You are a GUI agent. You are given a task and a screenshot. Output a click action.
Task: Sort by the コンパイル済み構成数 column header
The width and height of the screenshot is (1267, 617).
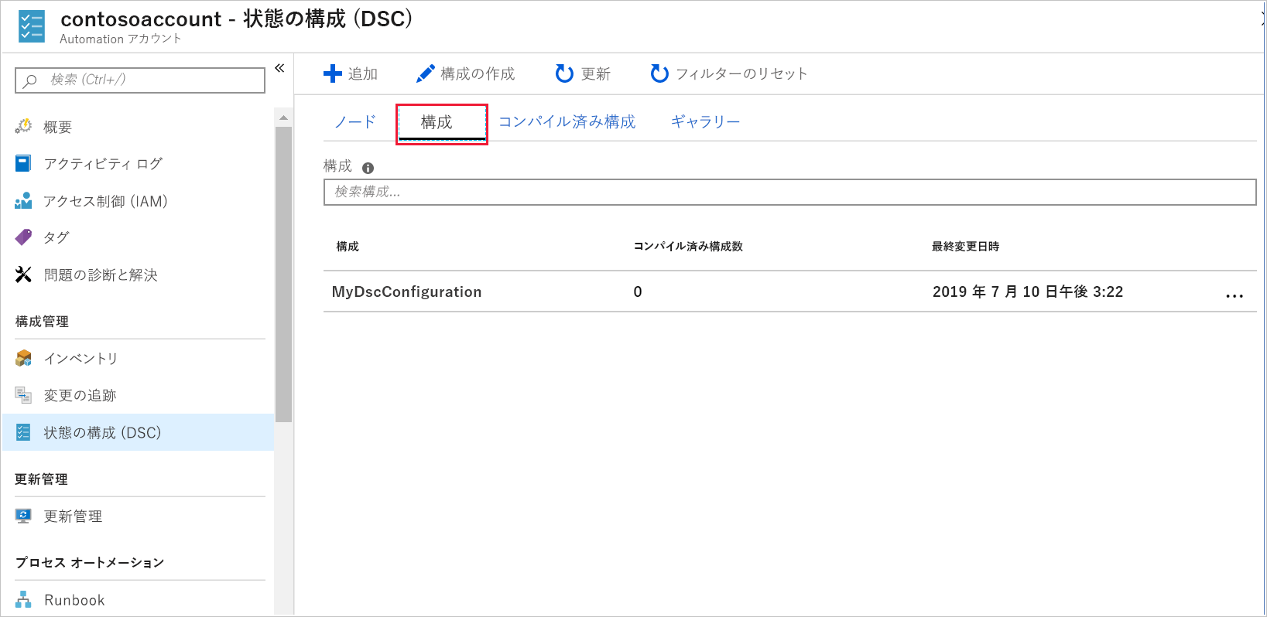click(x=688, y=247)
